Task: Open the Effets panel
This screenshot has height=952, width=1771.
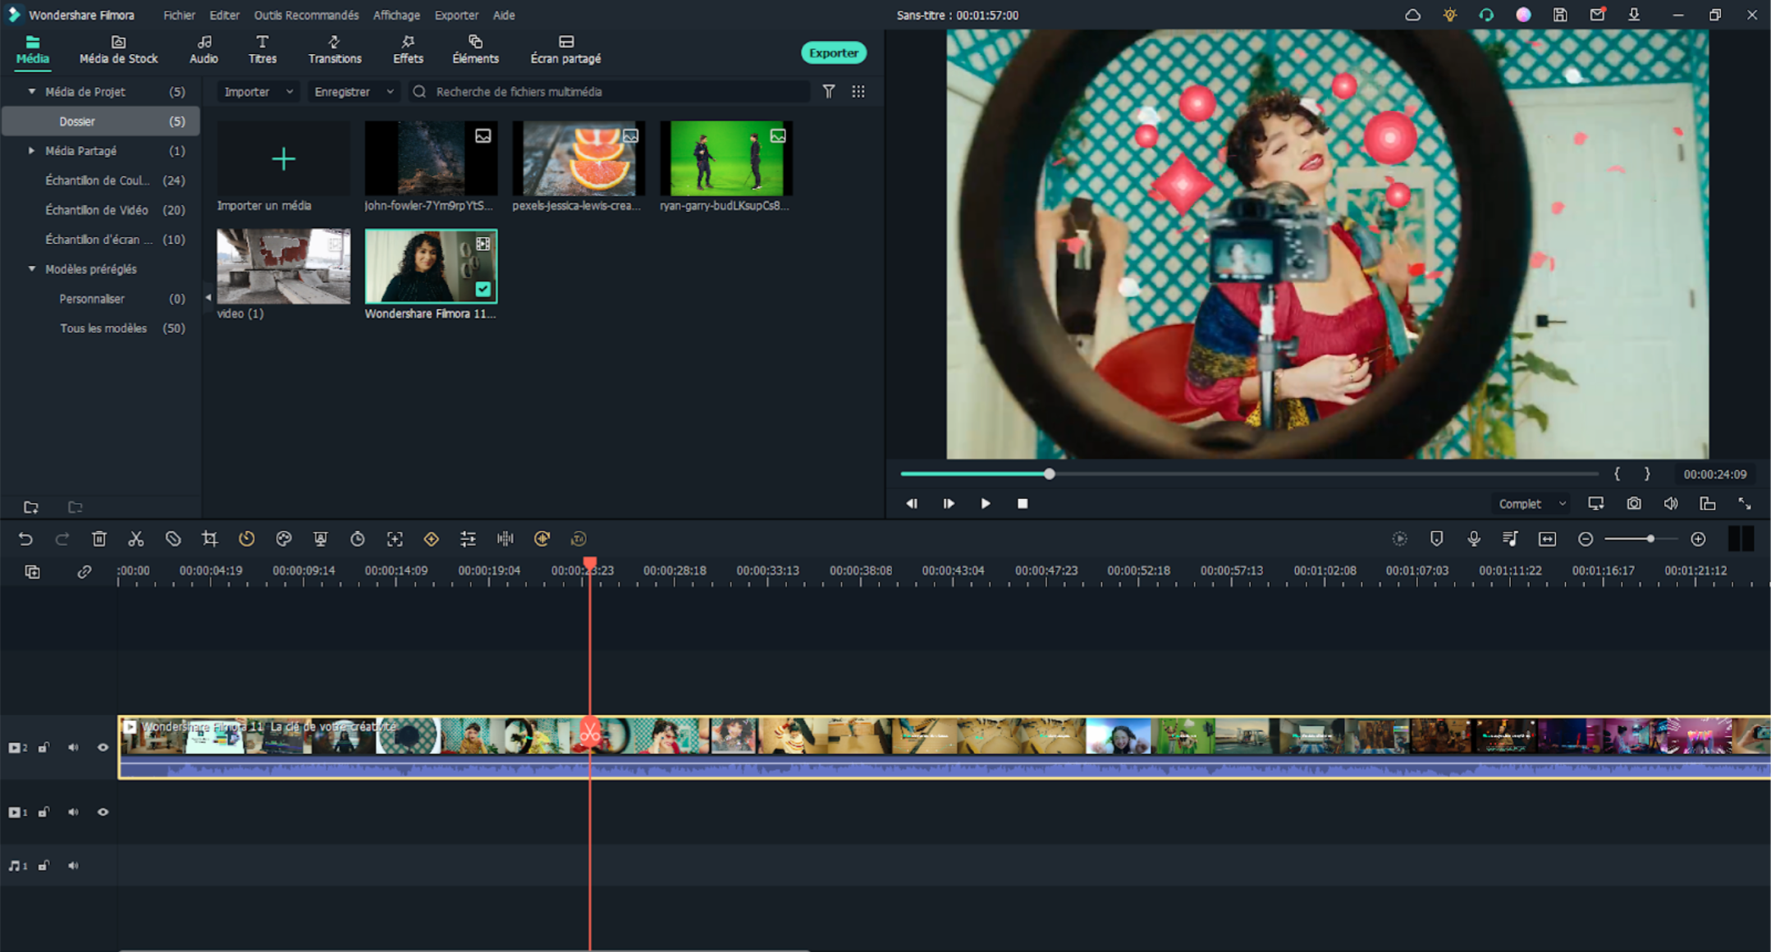Action: pos(408,49)
